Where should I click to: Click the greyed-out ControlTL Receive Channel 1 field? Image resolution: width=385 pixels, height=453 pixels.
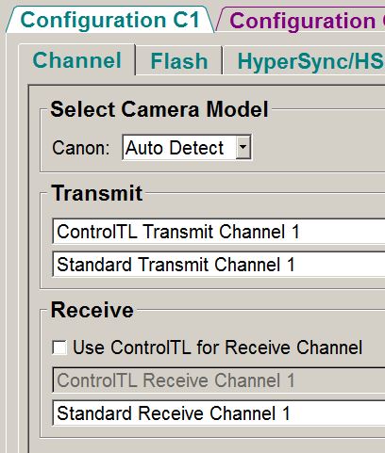[x=219, y=380]
